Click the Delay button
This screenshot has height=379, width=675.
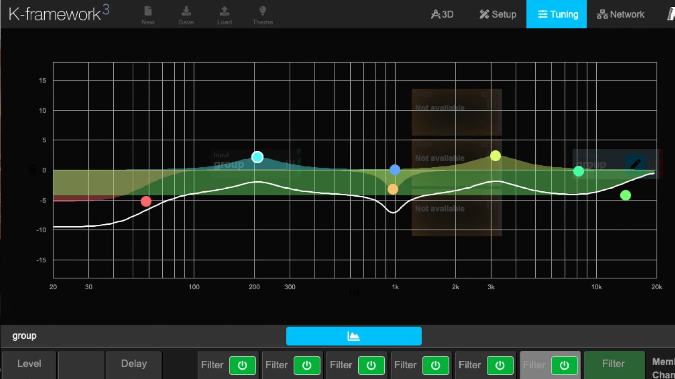point(134,364)
